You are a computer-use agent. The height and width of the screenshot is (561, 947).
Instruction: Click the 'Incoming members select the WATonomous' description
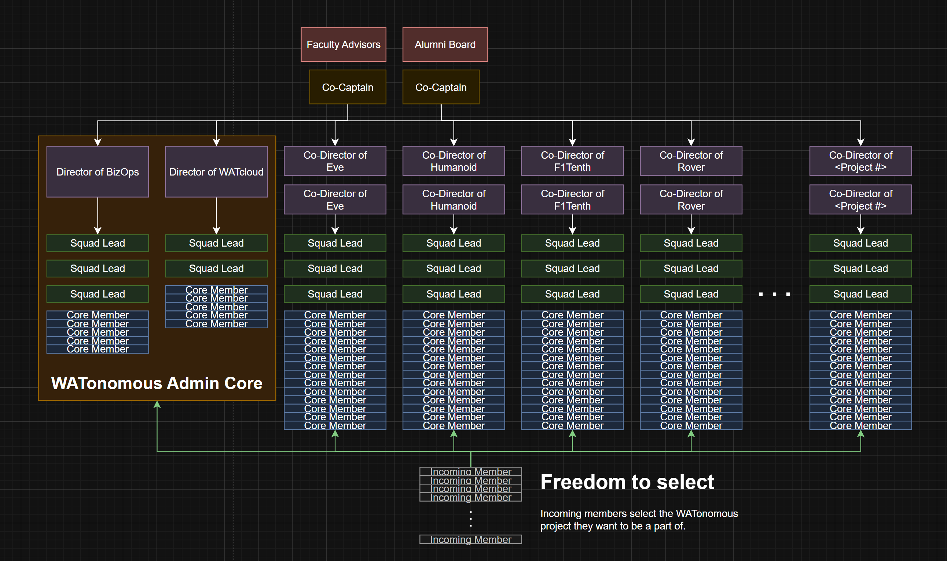click(639, 520)
